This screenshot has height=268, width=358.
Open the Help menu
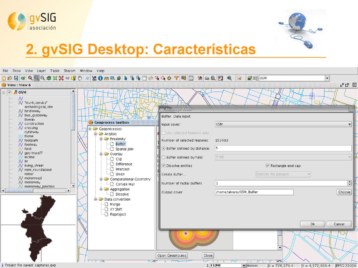[x=100, y=71]
